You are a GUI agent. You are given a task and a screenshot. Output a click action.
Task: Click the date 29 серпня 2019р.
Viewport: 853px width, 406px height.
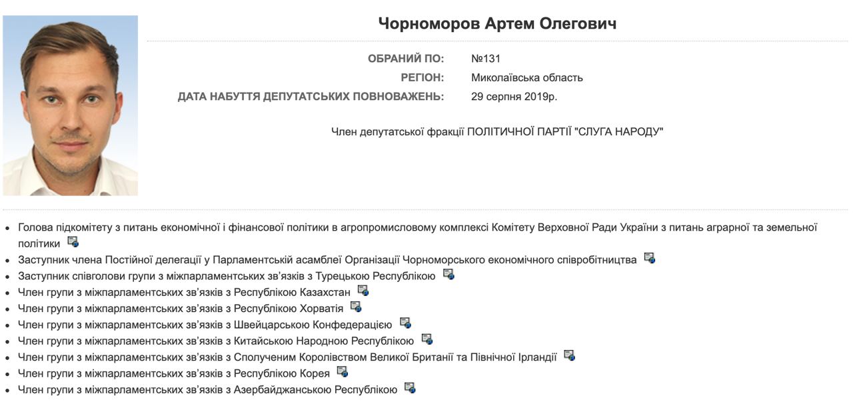[x=514, y=97]
